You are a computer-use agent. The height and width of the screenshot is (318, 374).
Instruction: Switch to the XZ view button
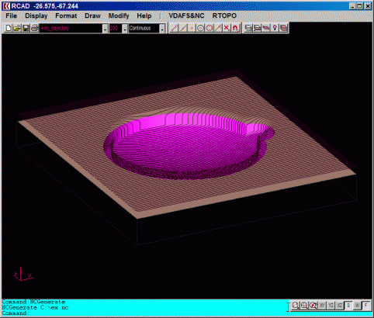pos(340,306)
